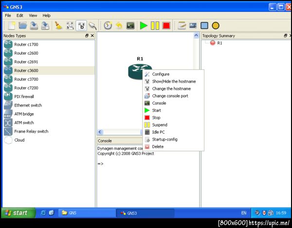
Task: Float the Topology Summary panel
Action: pos(286,35)
